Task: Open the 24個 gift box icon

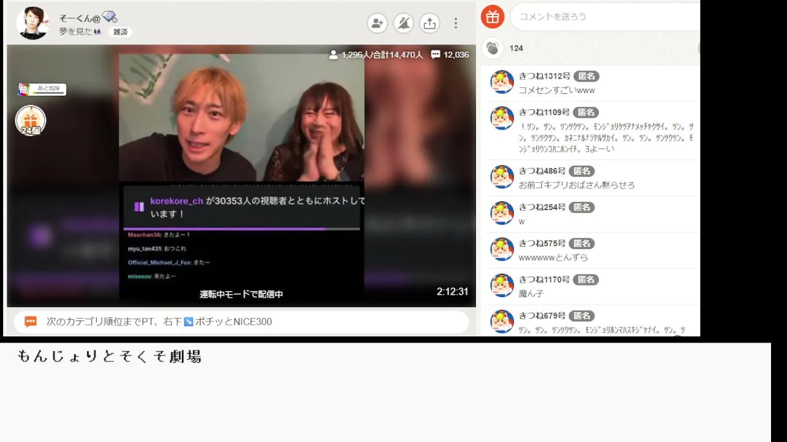Action: coord(31,120)
